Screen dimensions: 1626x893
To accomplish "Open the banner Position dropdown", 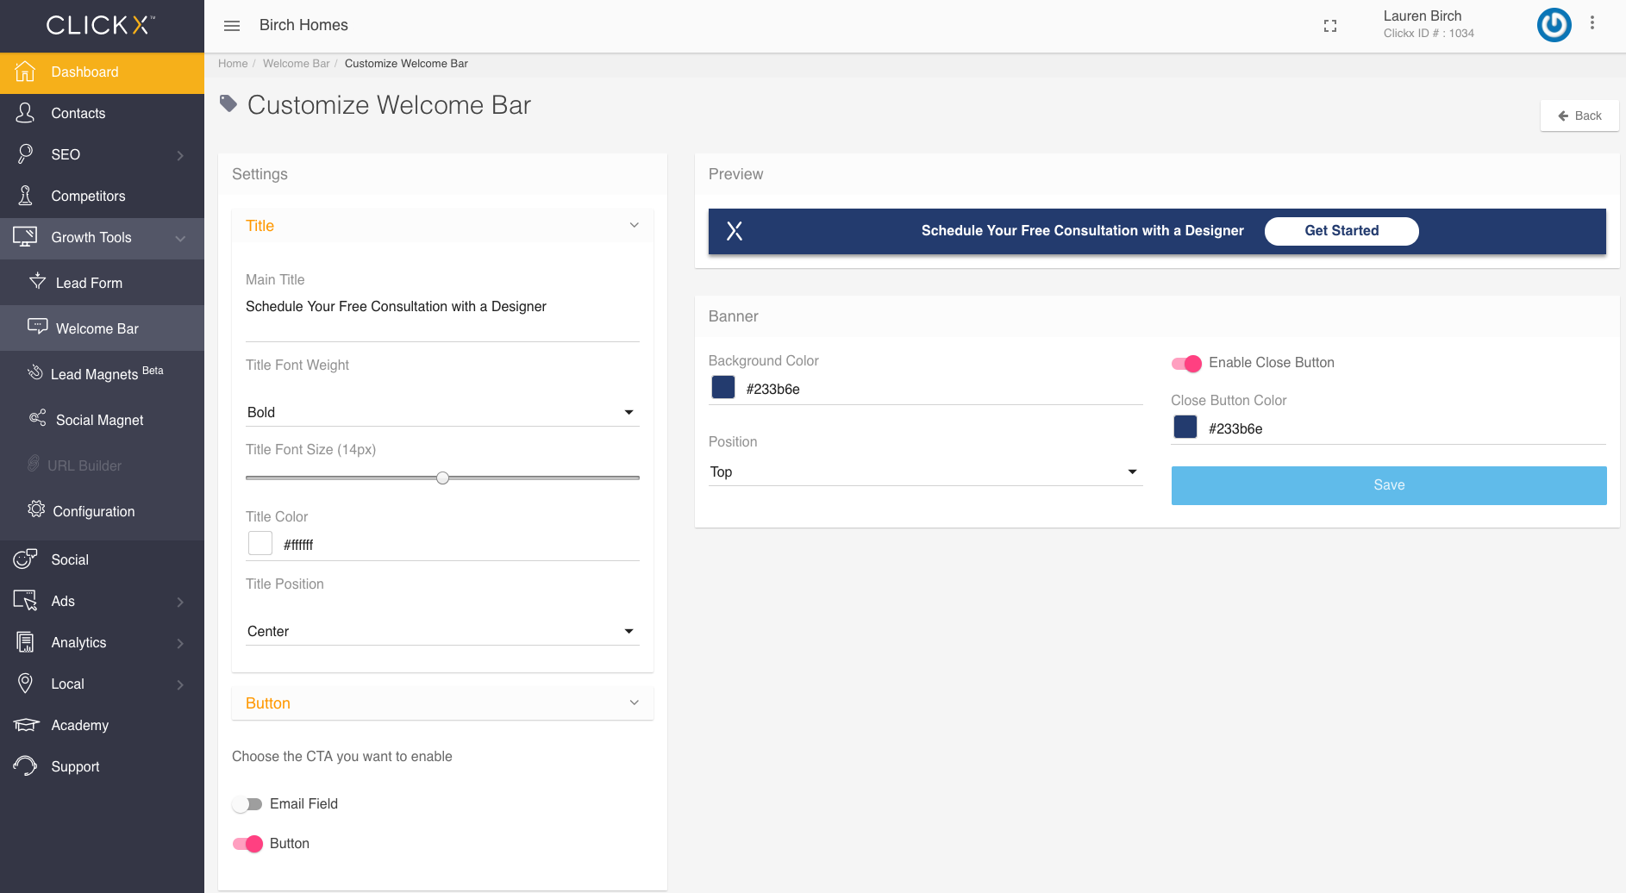I will tap(925, 472).
